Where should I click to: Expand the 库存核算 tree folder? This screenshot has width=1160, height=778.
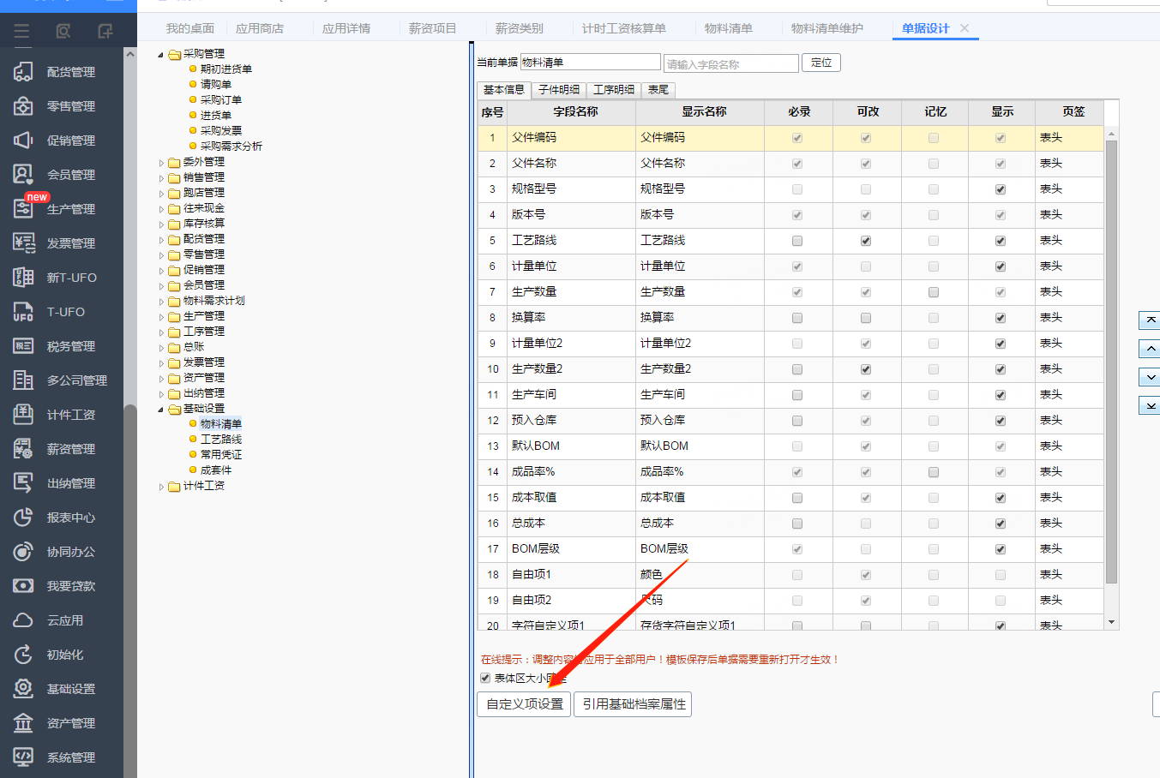pyautogui.click(x=160, y=224)
